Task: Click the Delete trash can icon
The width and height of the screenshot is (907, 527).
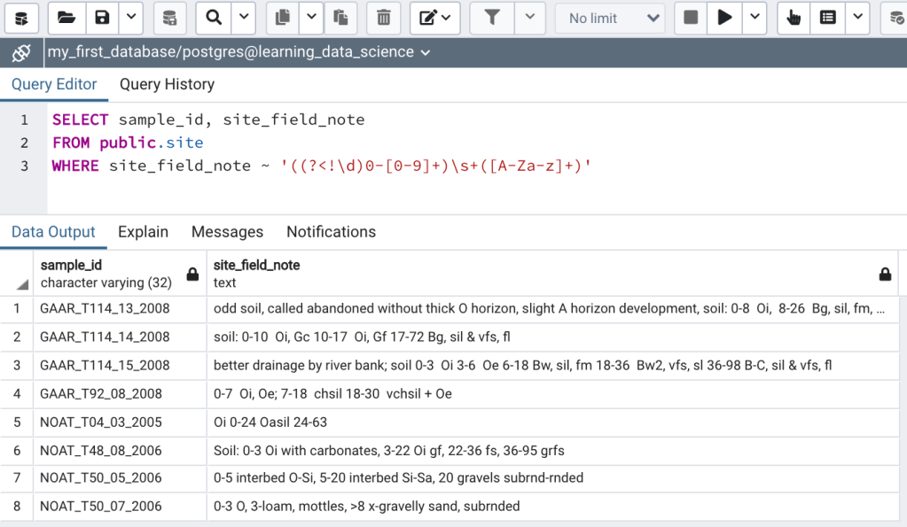Action: pyautogui.click(x=383, y=18)
